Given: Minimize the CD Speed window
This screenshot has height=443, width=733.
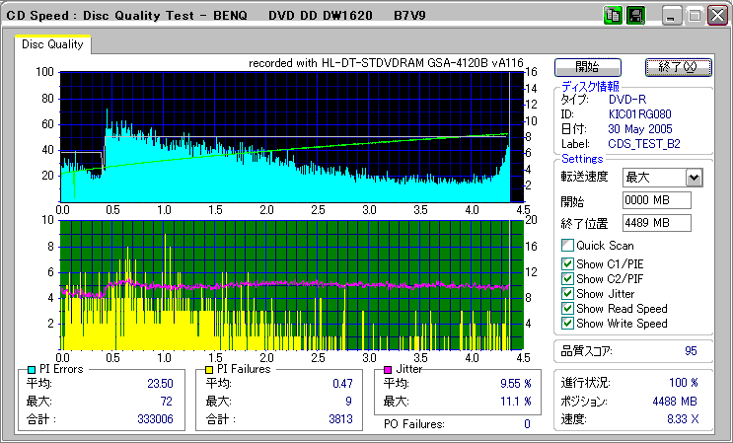Looking at the screenshot, I should click(672, 16).
